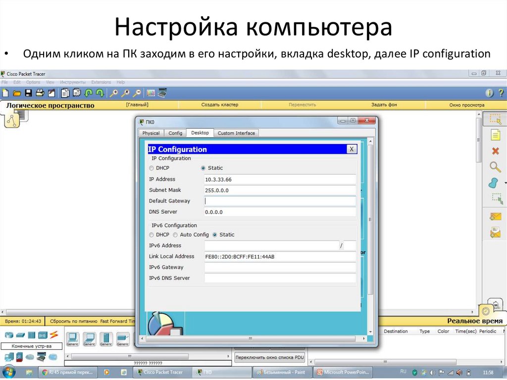This screenshot has width=507, height=380.
Task: Click the Задать фон button
Action: point(384,105)
